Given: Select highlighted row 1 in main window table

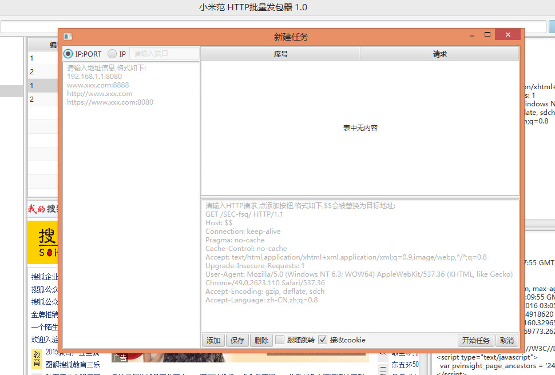Looking at the screenshot, I should pos(43,85).
